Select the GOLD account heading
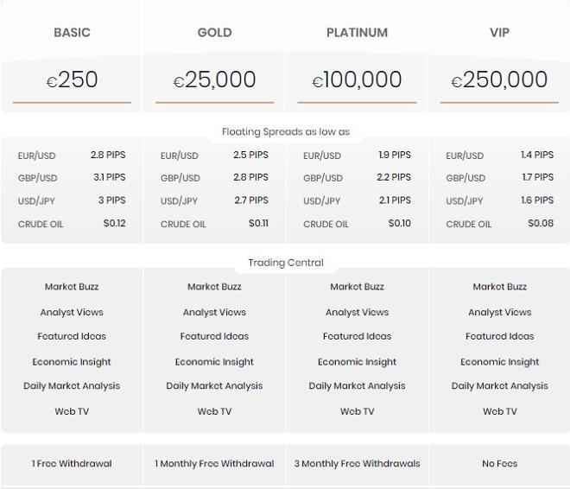The width and height of the screenshot is (570, 489). (214, 33)
